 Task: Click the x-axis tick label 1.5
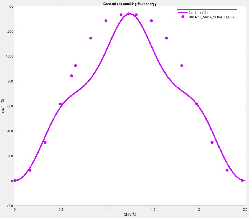point(153,210)
